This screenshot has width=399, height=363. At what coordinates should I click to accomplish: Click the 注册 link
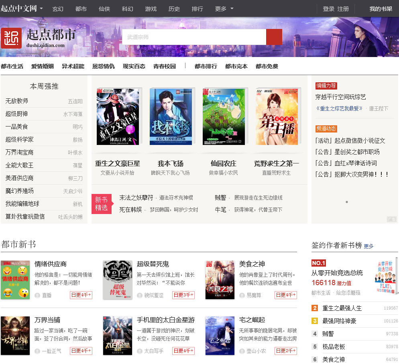[x=343, y=9]
